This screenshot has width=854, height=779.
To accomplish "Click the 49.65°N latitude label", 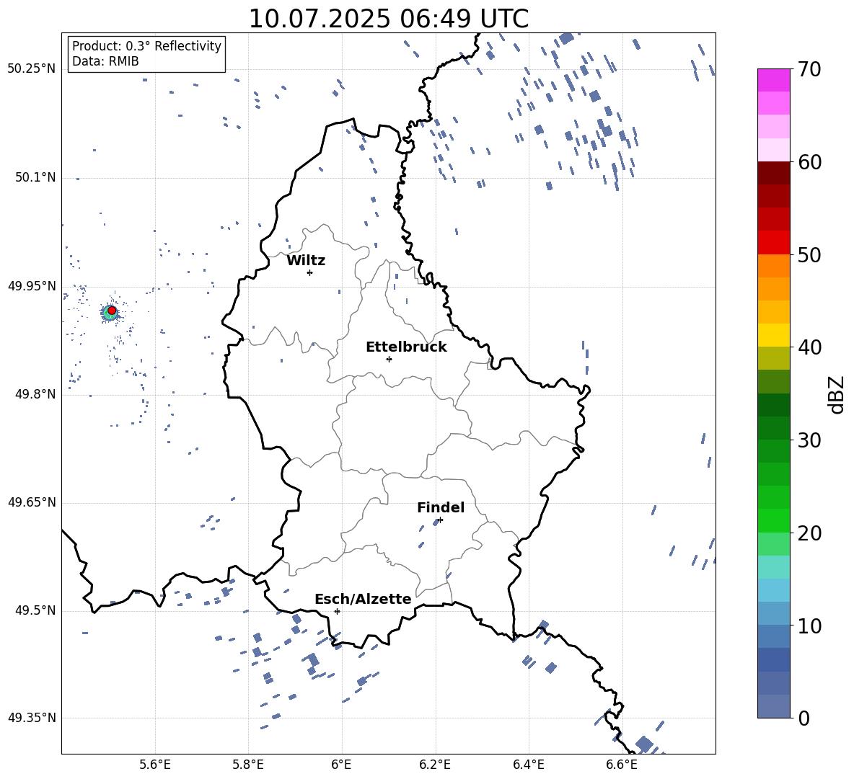I will coord(32,502).
